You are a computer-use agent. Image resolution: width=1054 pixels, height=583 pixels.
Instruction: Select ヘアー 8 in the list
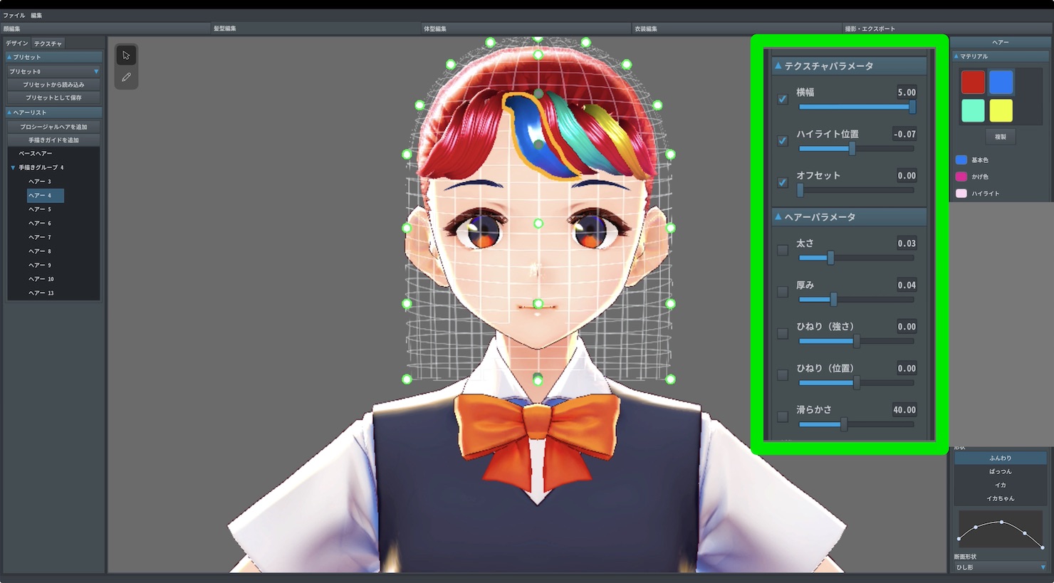(40, 251)
